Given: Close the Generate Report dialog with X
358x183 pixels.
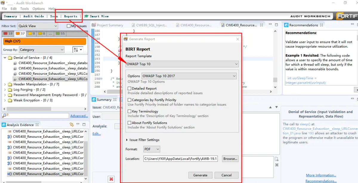Looking at the screenshot, I should pyautogui.click(x=237, y=39).
